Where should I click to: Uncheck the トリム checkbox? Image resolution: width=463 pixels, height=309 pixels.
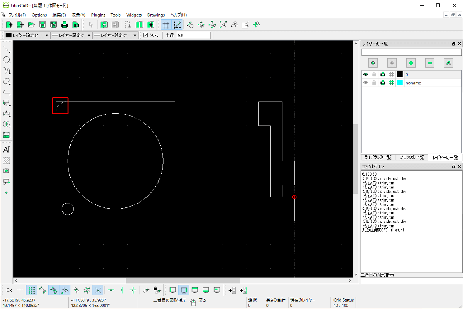145,35
